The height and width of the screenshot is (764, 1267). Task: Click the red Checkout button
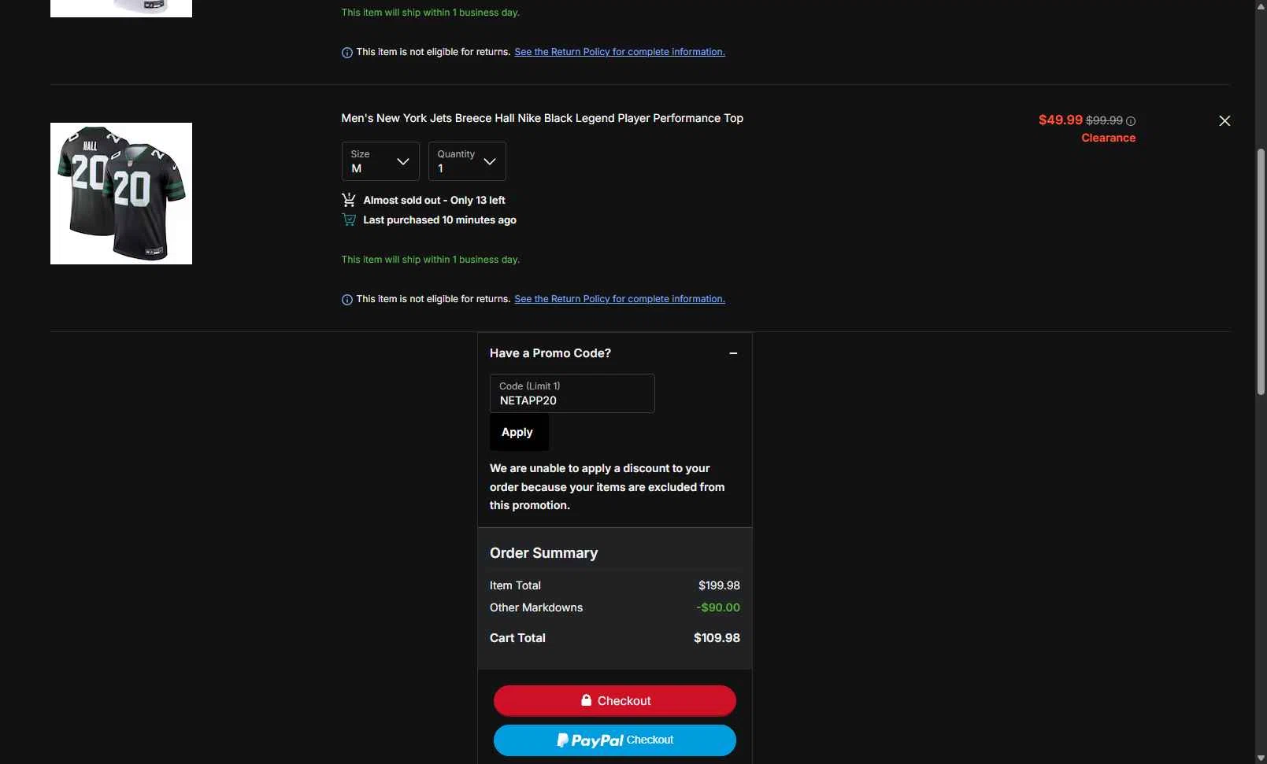coord(615,700)
